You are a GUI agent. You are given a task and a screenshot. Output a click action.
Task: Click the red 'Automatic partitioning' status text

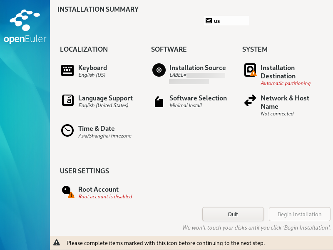click(x=286, y=83)
